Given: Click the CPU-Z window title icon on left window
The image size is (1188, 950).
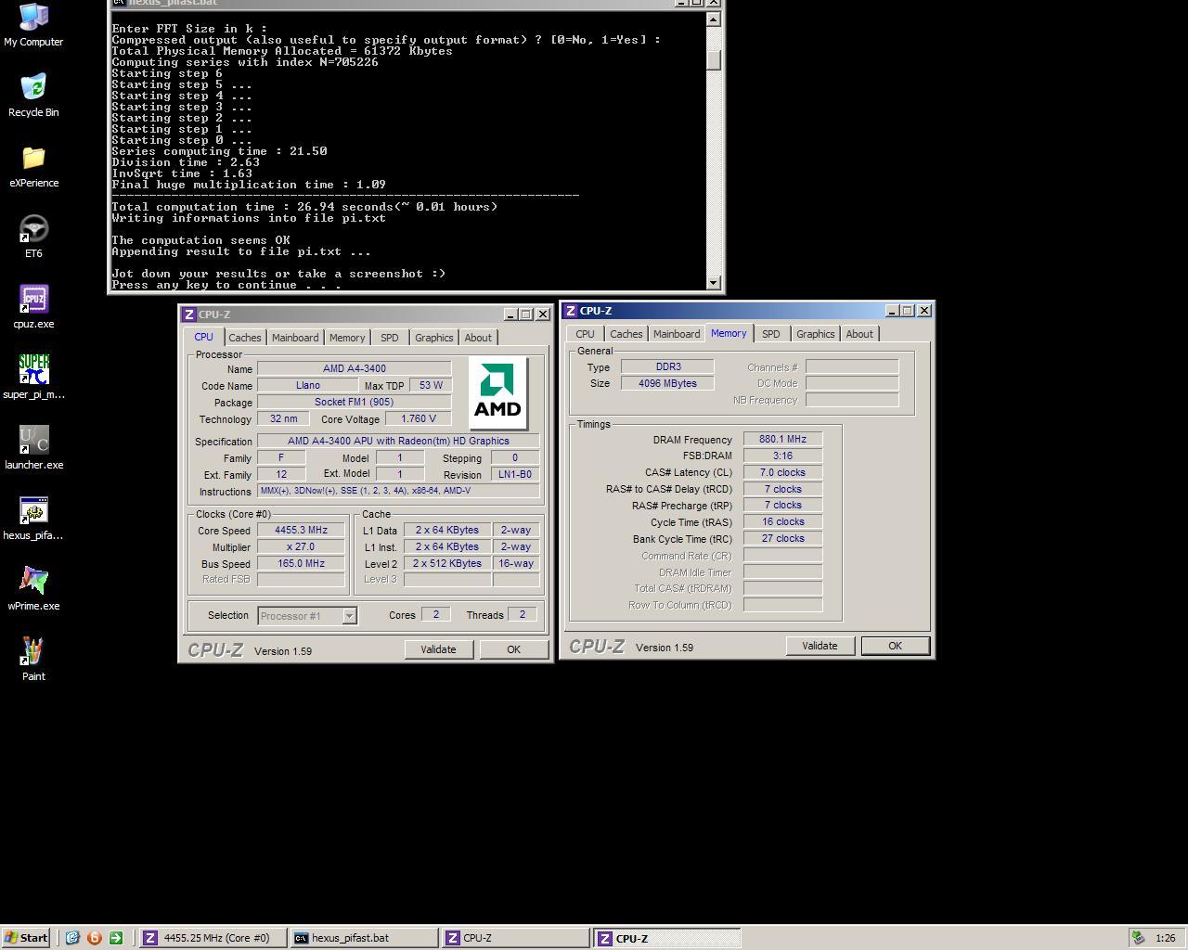Looking at the screenshot, I should [189, 315].
